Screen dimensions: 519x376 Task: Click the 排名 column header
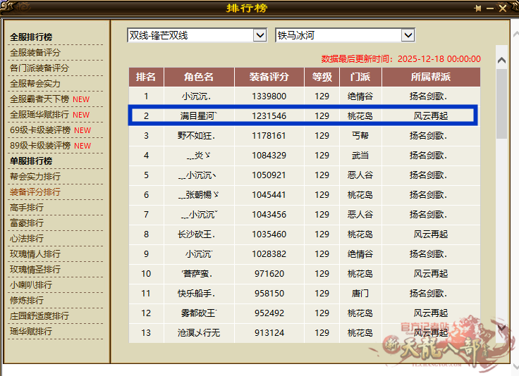(x=146, y=77)
